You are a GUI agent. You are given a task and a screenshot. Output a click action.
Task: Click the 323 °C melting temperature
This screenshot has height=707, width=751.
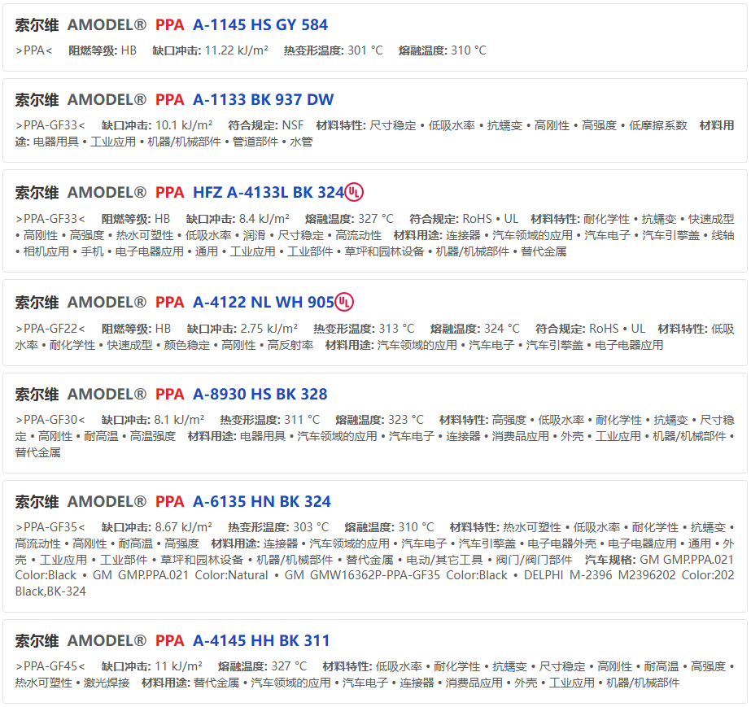coord(406,420)
